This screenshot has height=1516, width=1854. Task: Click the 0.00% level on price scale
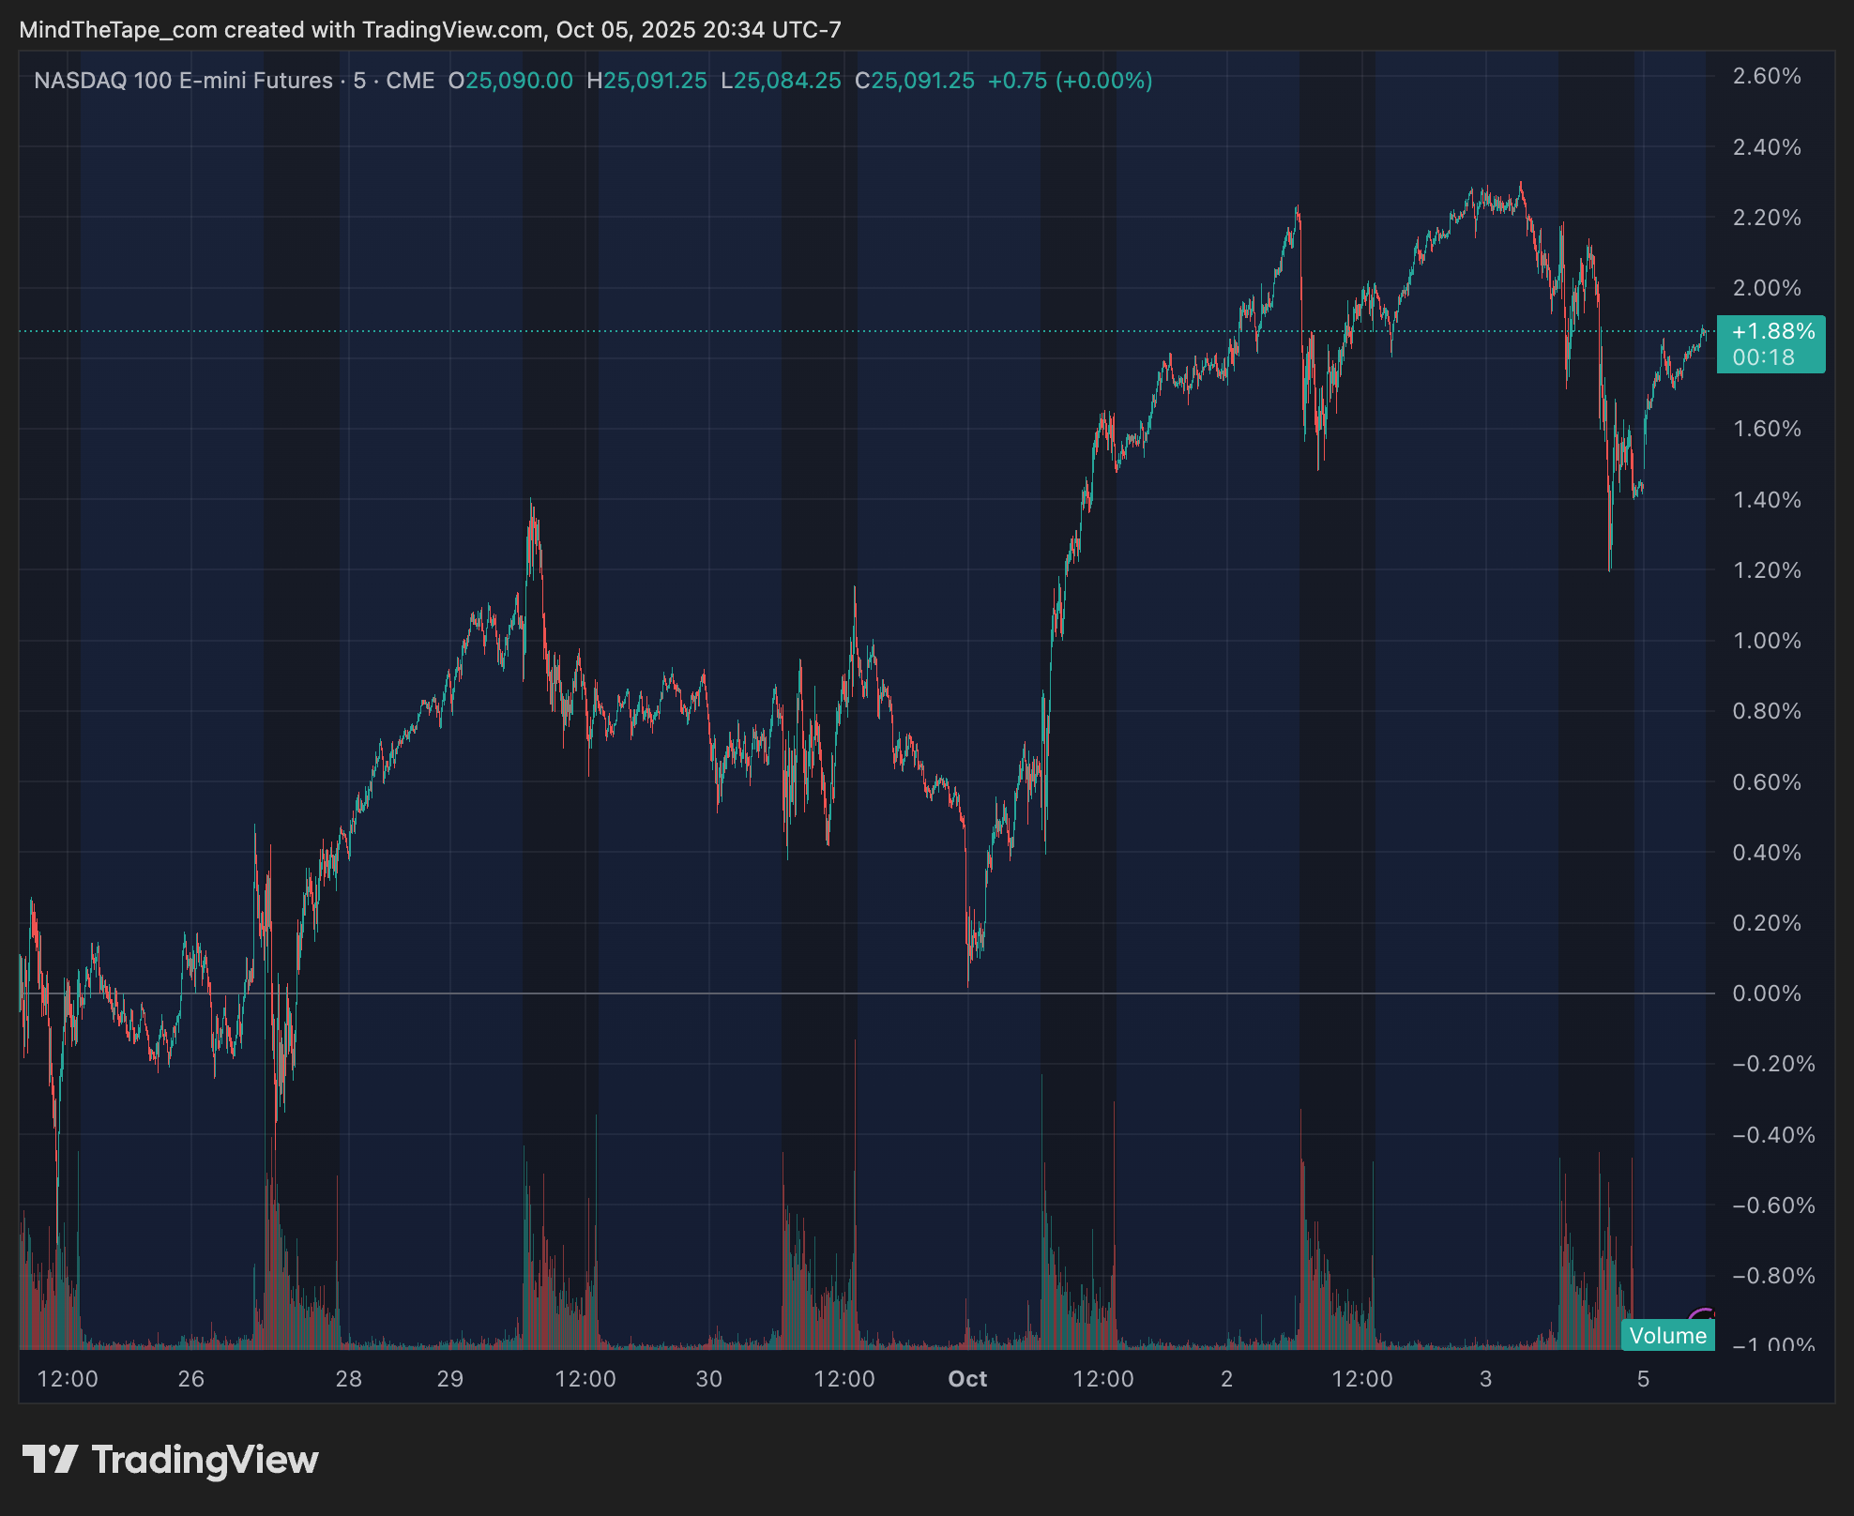pyautogui.click(x=1766, y=993)
